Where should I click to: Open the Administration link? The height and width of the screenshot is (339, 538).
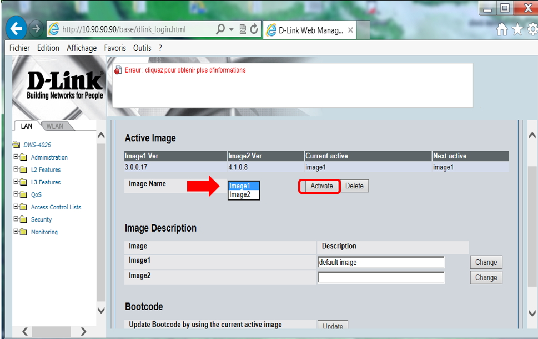coord(49,157)
